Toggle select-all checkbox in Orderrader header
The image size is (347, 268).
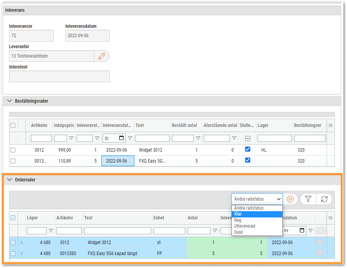pos(13,218)
